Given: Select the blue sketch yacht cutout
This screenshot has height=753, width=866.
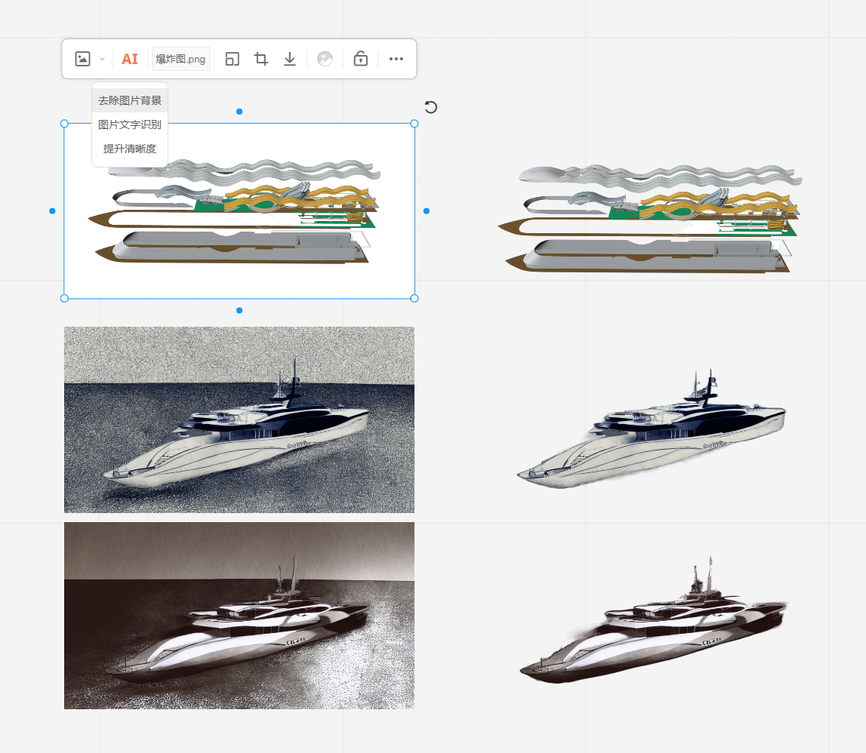Looking at the screenshot, I should [652, 429].
